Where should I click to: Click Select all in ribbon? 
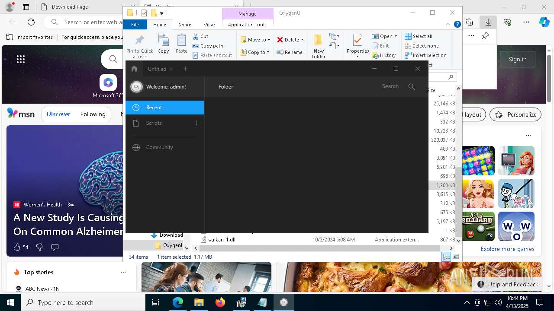419,36
